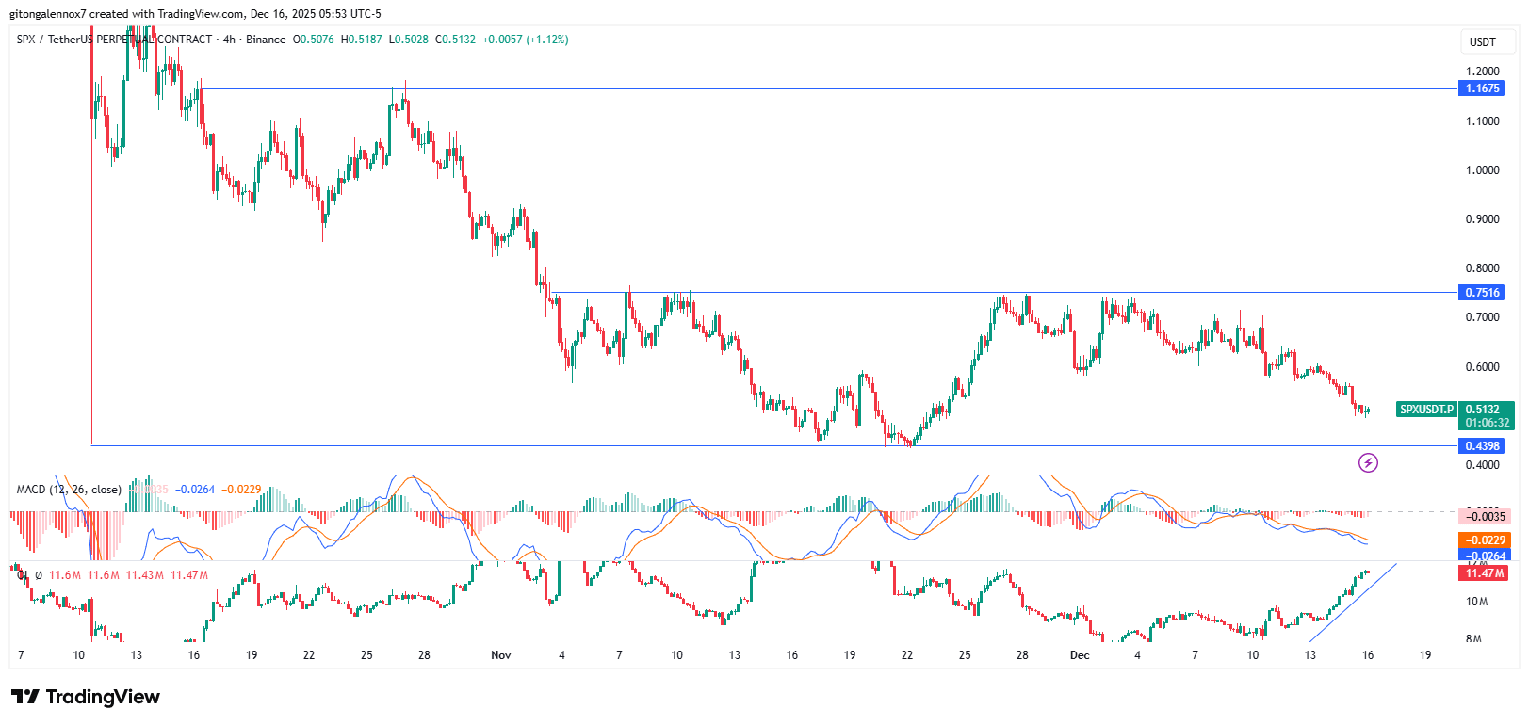Click the red 11.47M open interest tag
Viewport: 1529px width, 725px height.
(x=1484, y=573)
